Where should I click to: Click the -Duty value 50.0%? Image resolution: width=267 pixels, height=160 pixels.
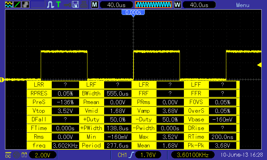170,120
